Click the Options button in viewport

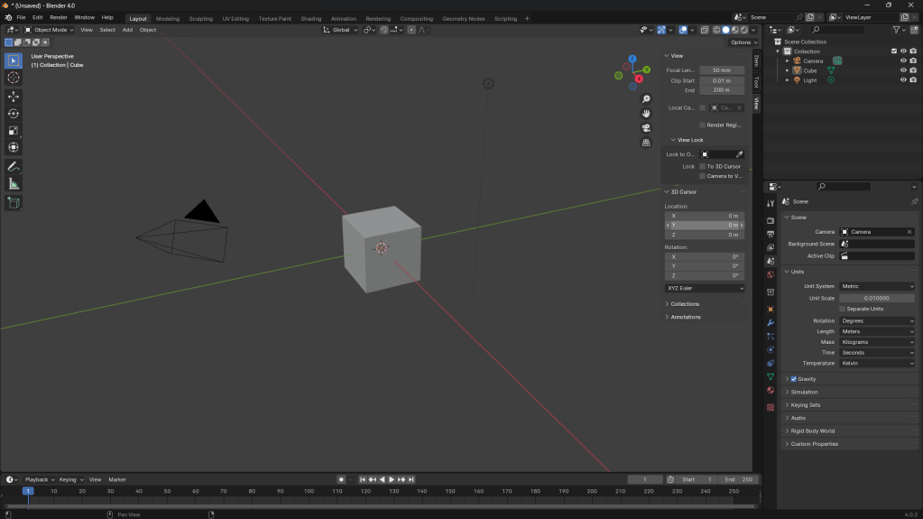[743, 42]
